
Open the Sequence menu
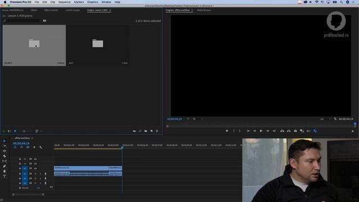65,2
